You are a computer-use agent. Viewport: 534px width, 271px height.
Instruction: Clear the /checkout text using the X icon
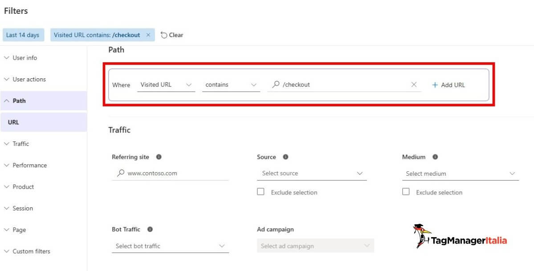(414, 84)
